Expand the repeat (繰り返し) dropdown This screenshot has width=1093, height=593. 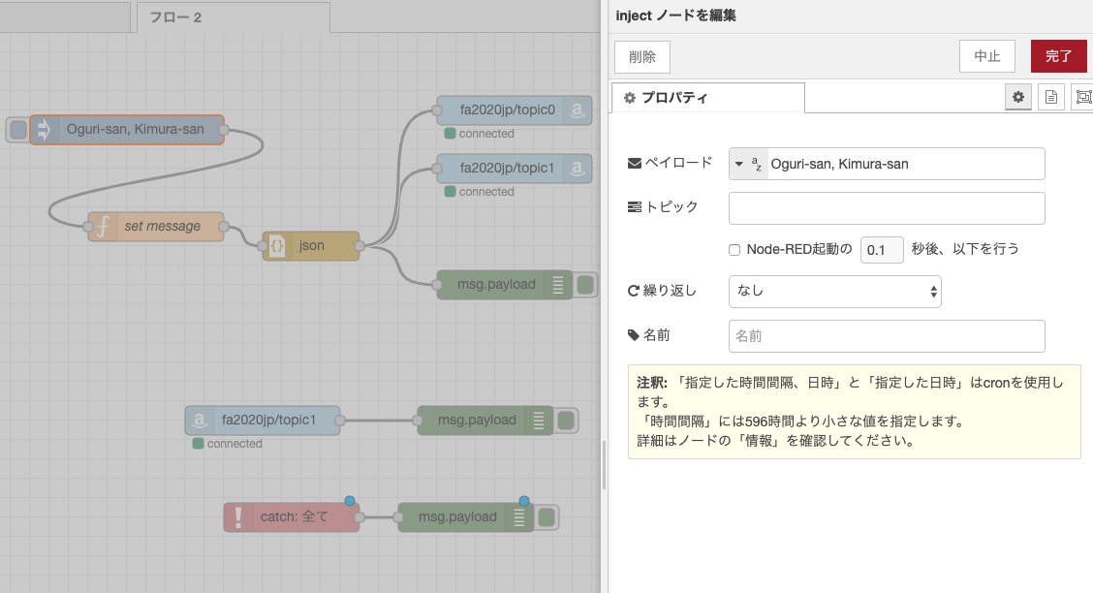[834, 291]
